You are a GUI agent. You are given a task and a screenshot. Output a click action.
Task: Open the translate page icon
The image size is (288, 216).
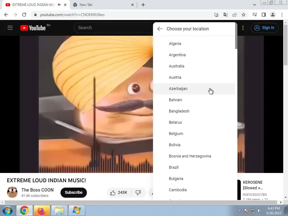point(226,15)
